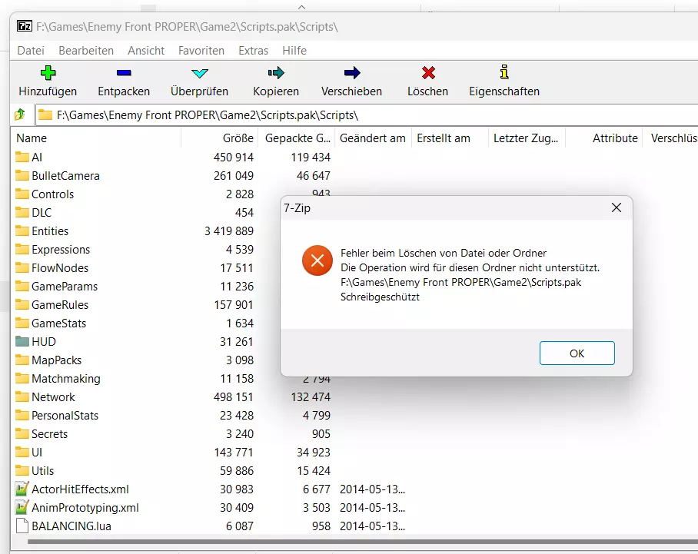
Task: Click the BulletCamera packed size 46 647
Action: 314,176
